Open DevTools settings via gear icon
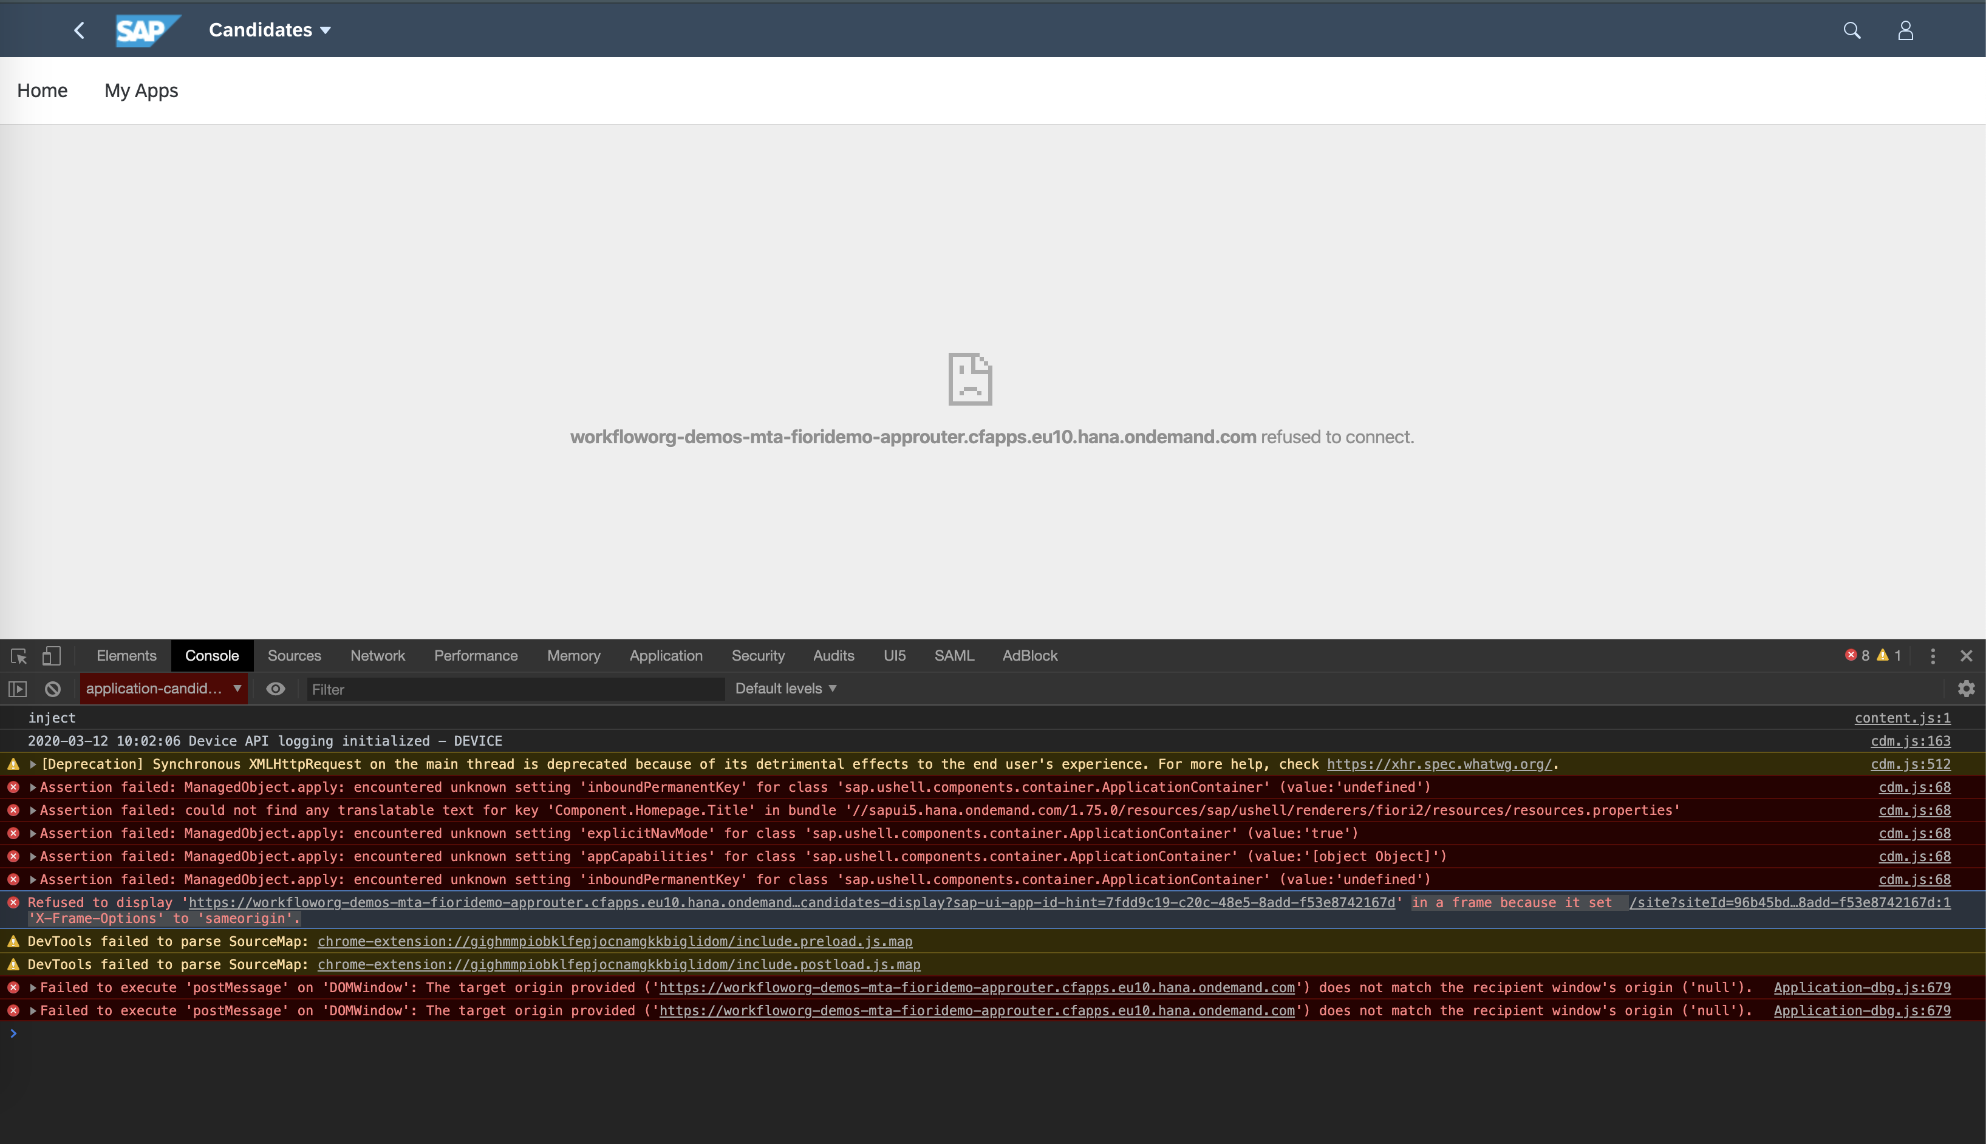 [1967, 689]
